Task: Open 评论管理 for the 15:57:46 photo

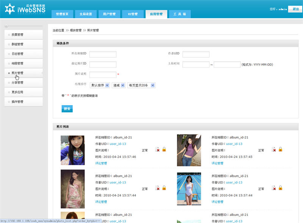Action: (101, 163)
